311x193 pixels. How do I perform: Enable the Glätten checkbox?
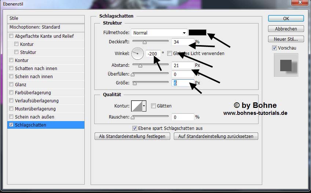153,106
